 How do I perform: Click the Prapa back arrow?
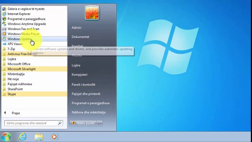pyautogui.click(x=5, y=113)
